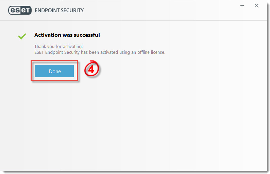The image size is (270, 174).
Task: Click the word 'activating!' in thank-you line
Action: click(x=73, y=46)
